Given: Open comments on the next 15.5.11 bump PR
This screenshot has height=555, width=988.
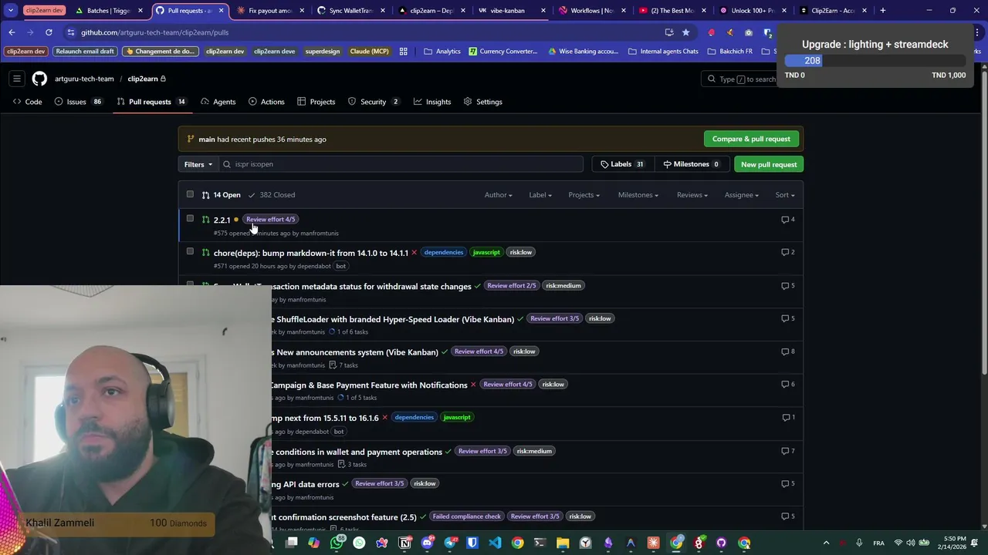Looking at the screenshot, I should pyautogui.click(x=788, y=418).
